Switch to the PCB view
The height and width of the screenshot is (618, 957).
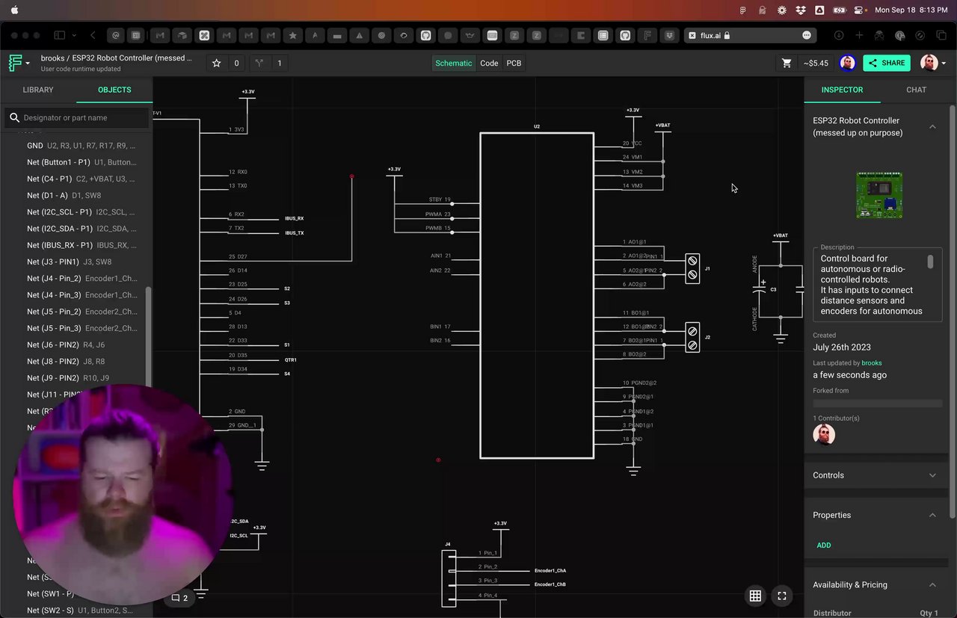tap(514, 64)
